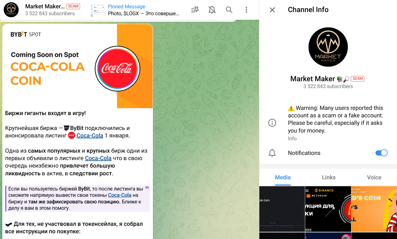This screenshot has width=397, height=239.
Task: Switch to the Media tab
Action: click(x=283, y=177)
